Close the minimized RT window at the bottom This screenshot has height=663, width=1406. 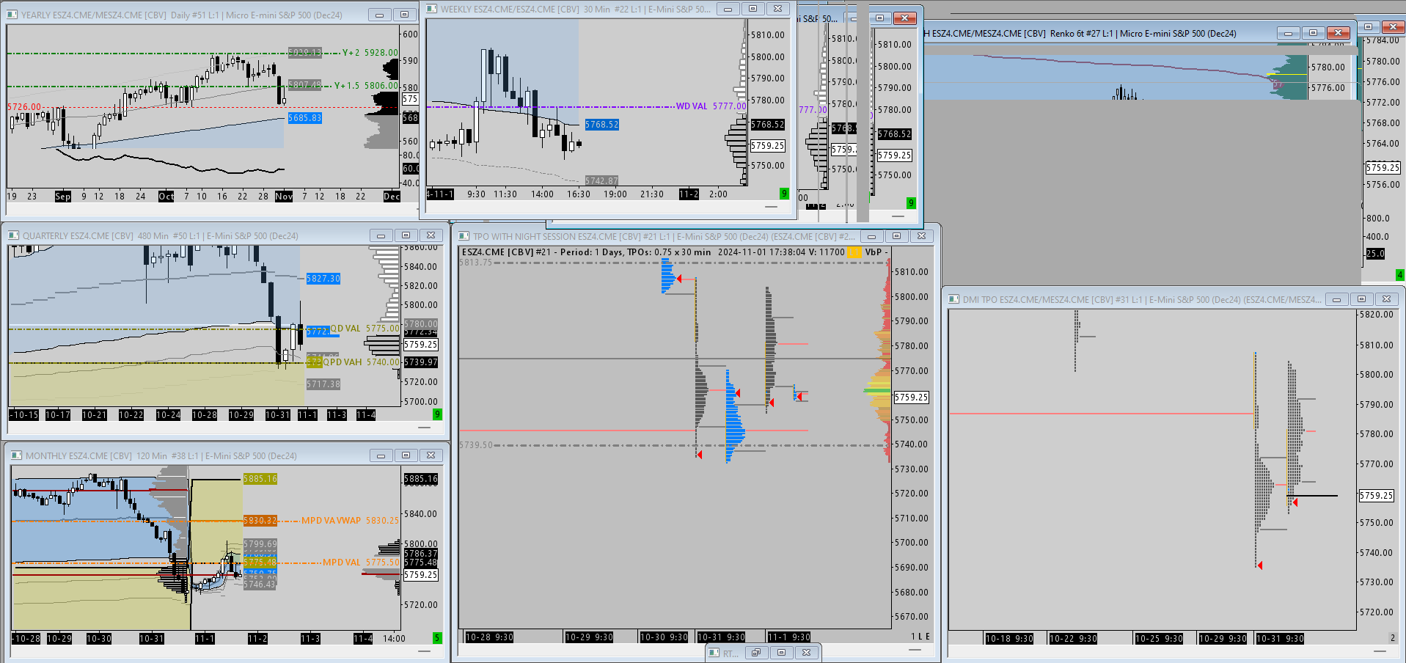(806, 653)
